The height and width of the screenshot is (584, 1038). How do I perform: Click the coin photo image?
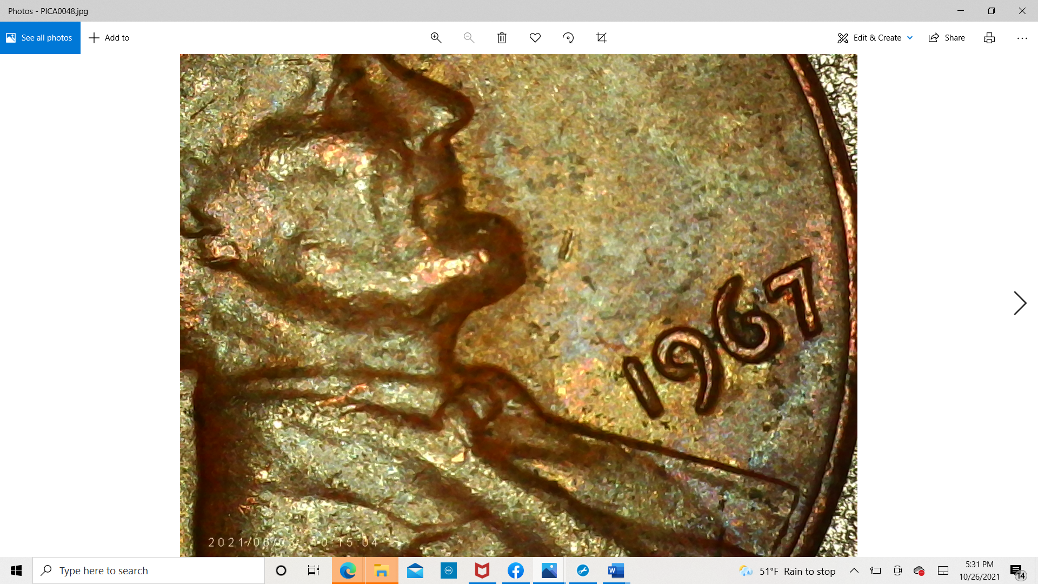518,305
